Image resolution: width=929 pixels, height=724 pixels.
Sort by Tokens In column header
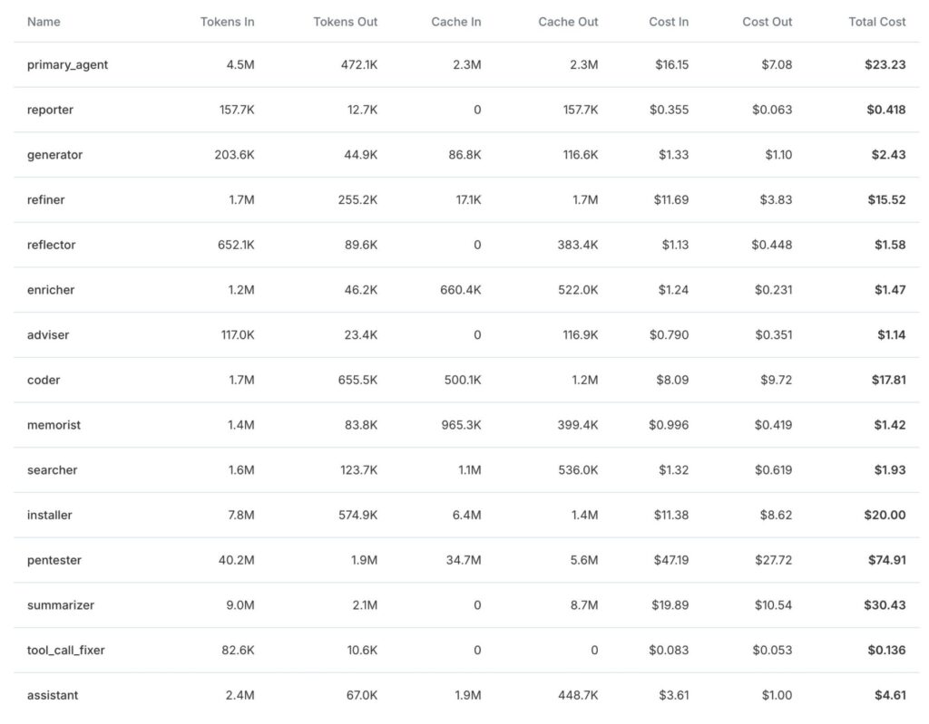pos(227,22)
